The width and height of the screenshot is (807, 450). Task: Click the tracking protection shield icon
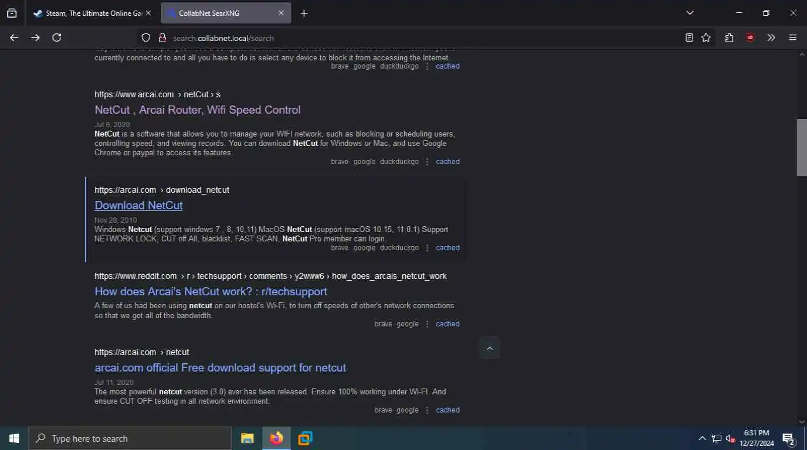[x=146, y=37]
